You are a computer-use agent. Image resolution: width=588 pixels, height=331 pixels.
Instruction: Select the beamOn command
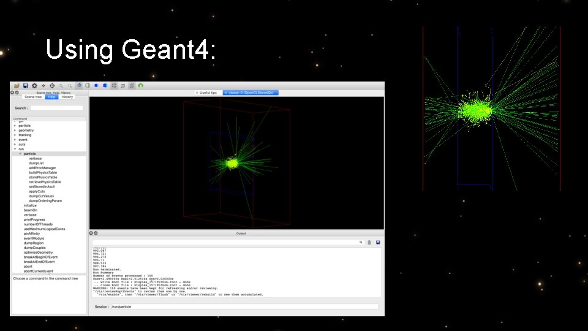31,210
